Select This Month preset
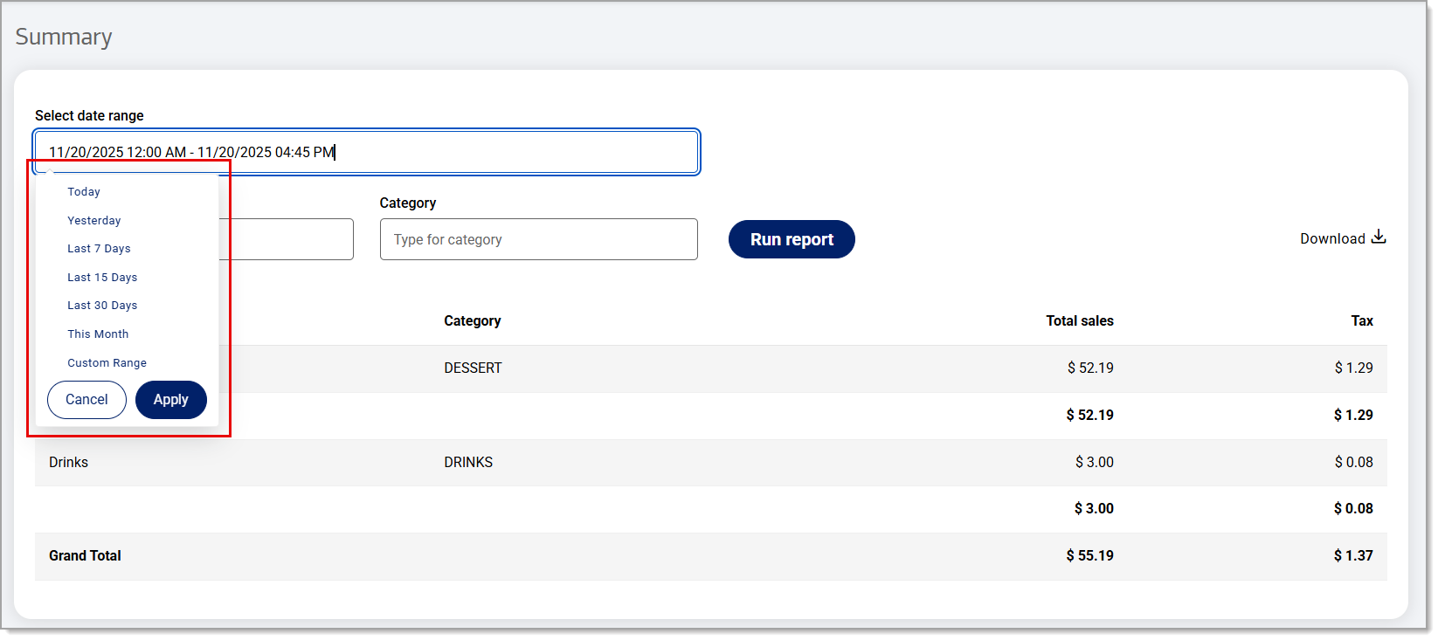This screenshot has height=640, width=1438. pos(98,334)
